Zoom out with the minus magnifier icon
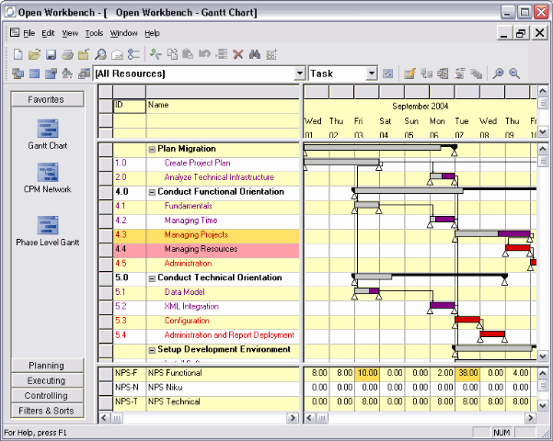 (x=514, y=73)
